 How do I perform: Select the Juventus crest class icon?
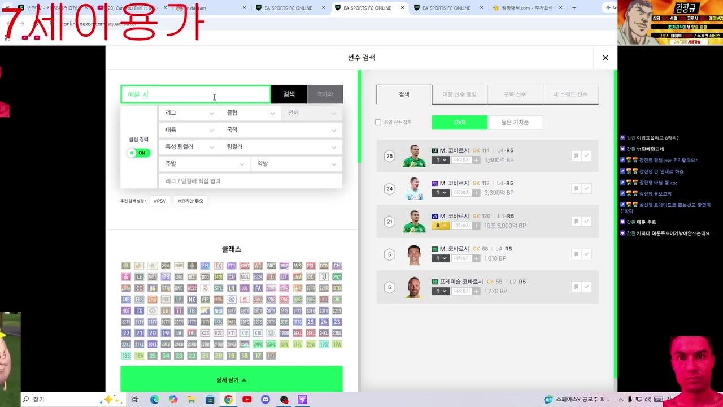click(x=324, y=277)
